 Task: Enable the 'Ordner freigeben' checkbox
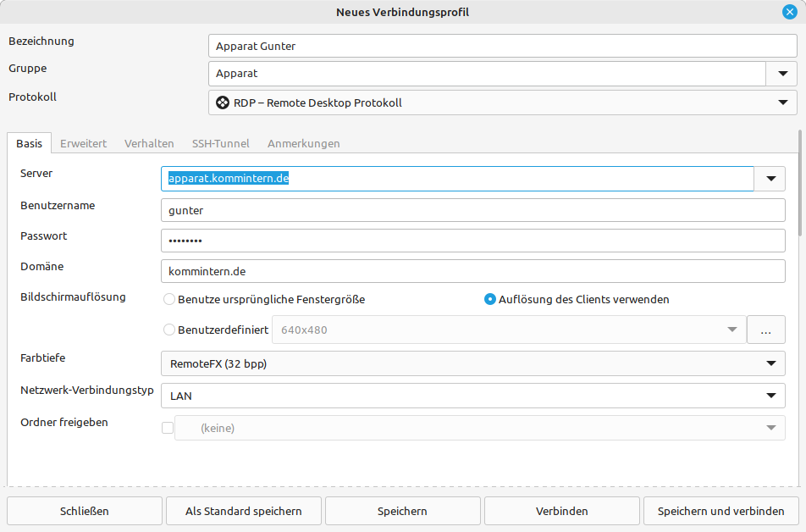[x=168, y=428]
